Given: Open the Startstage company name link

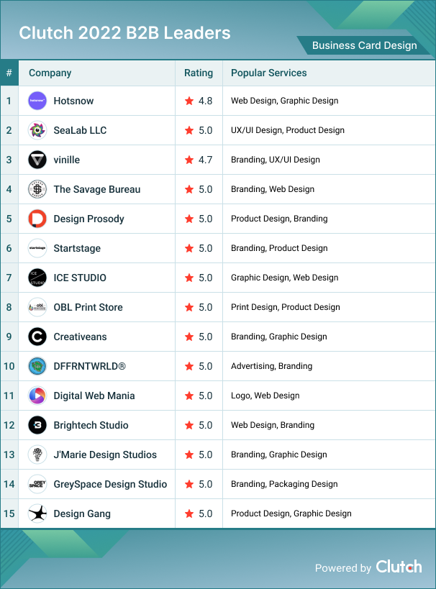Looking at the screenshot, I should pyautogui.click(x=77, y=248).
